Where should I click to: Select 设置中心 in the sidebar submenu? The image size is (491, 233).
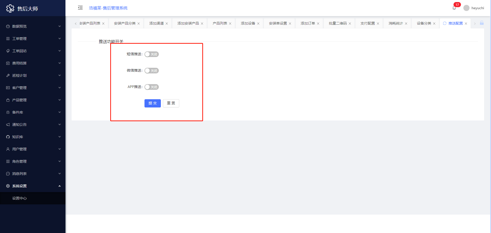(x=19, y=198)
